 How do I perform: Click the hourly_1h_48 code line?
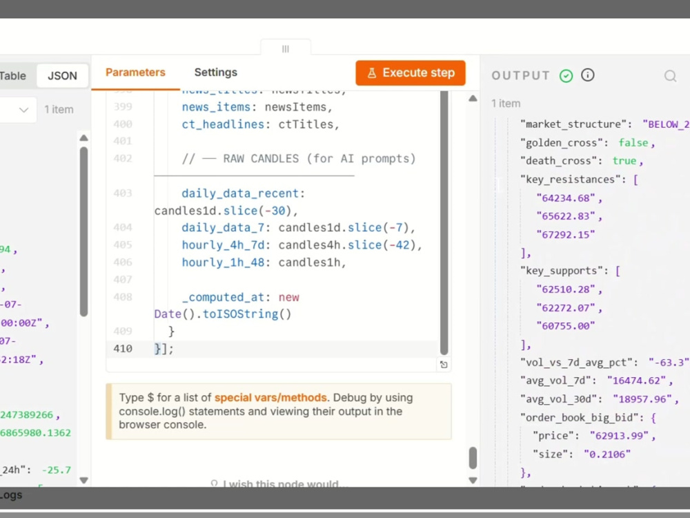click(x=264, y=262)
